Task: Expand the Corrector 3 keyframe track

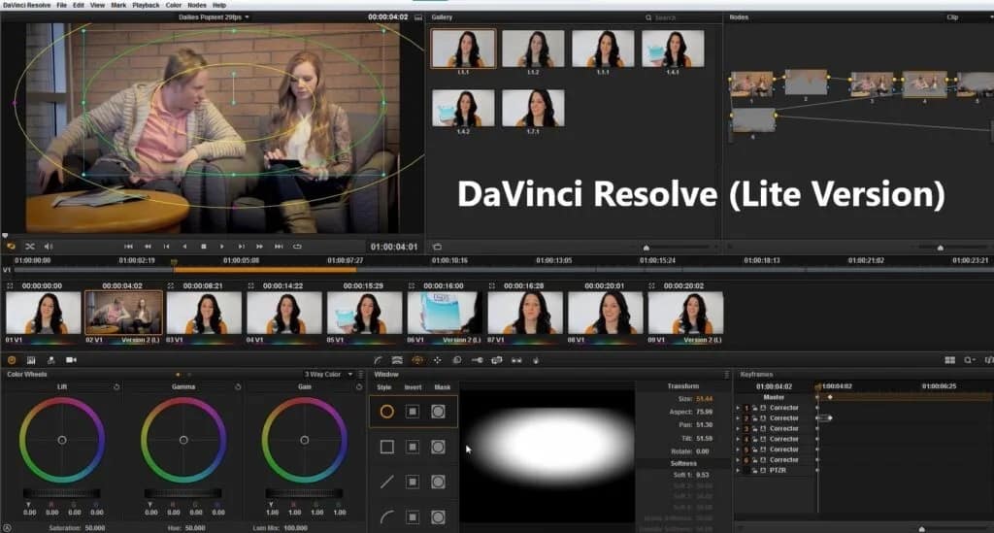Action: [x=738, y=428]
